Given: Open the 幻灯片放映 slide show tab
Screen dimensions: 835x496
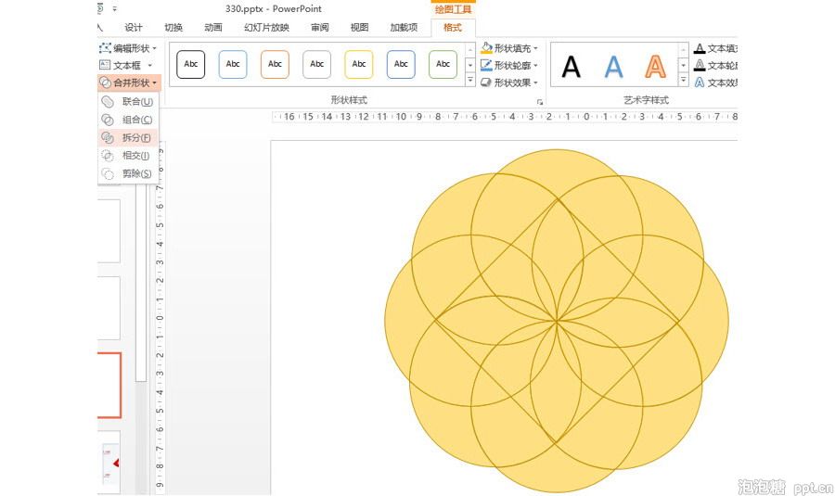Looking at the screenshot, I should point(266,27).
